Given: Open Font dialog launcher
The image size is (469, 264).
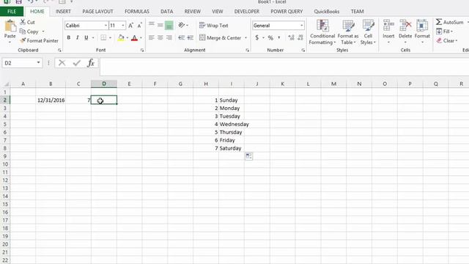Looking at the screenshot, I should pos(142,51).
